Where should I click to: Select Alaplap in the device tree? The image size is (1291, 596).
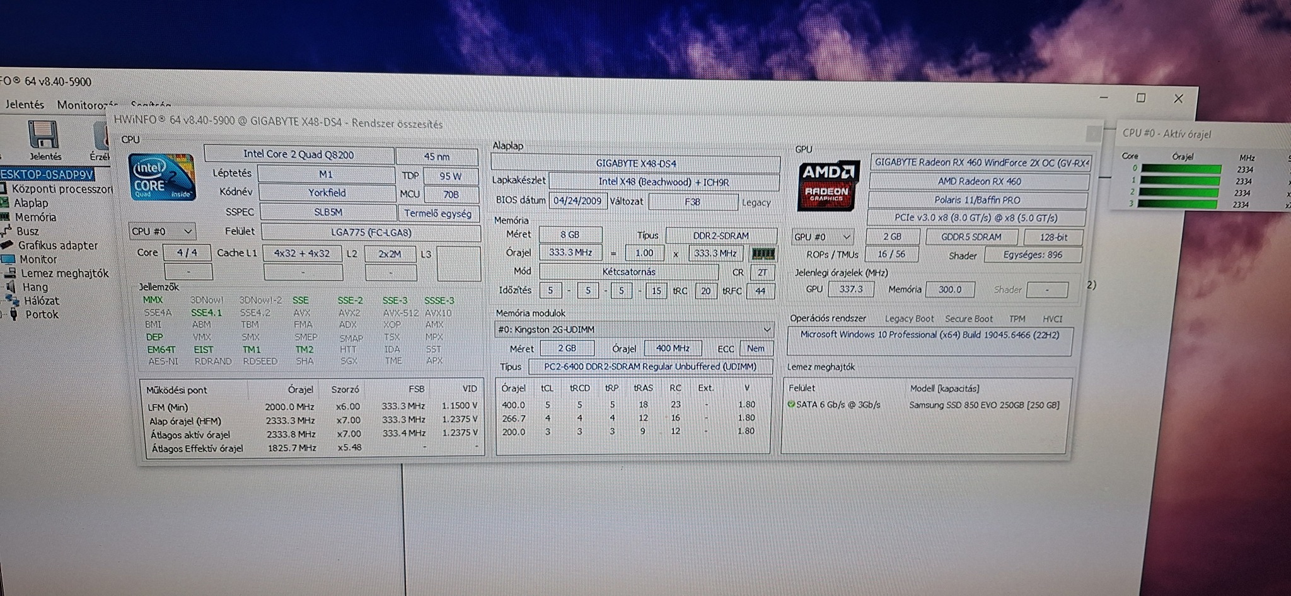[x=31, y=203]
